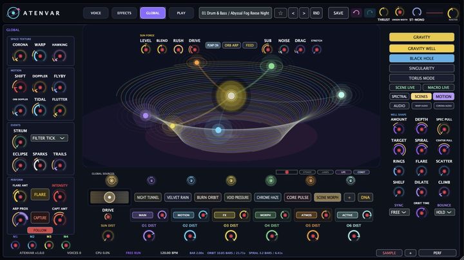The width and height of the screenshot is (464, 260).
Task: Click the Spiral knob in Well Shape
Action: (421, 150)
